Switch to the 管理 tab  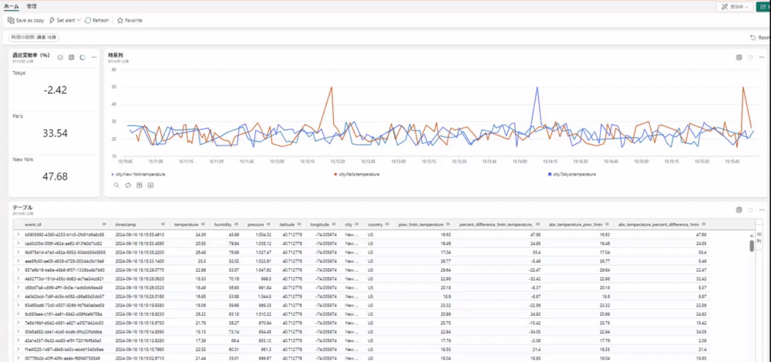tap(32, 6)
